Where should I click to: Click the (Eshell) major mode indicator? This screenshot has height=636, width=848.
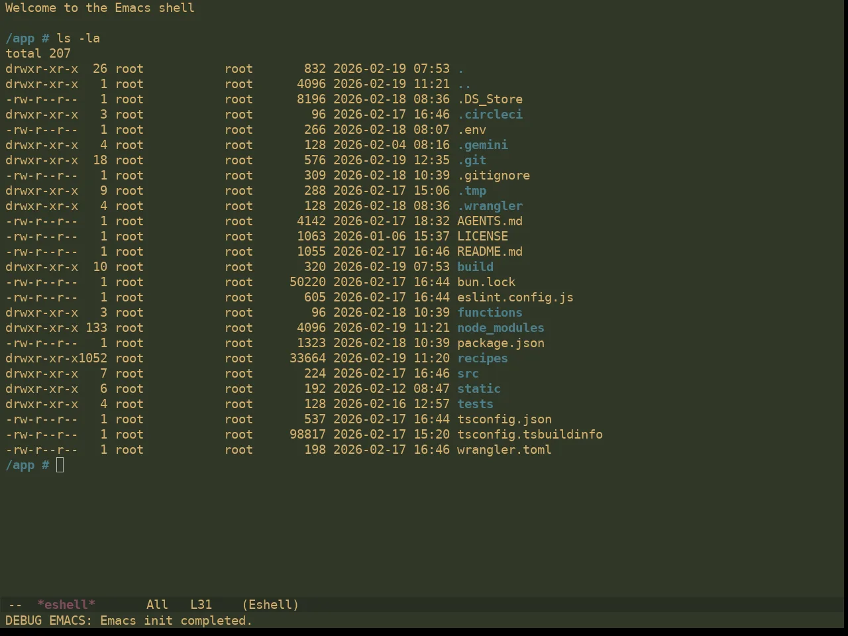270,604
